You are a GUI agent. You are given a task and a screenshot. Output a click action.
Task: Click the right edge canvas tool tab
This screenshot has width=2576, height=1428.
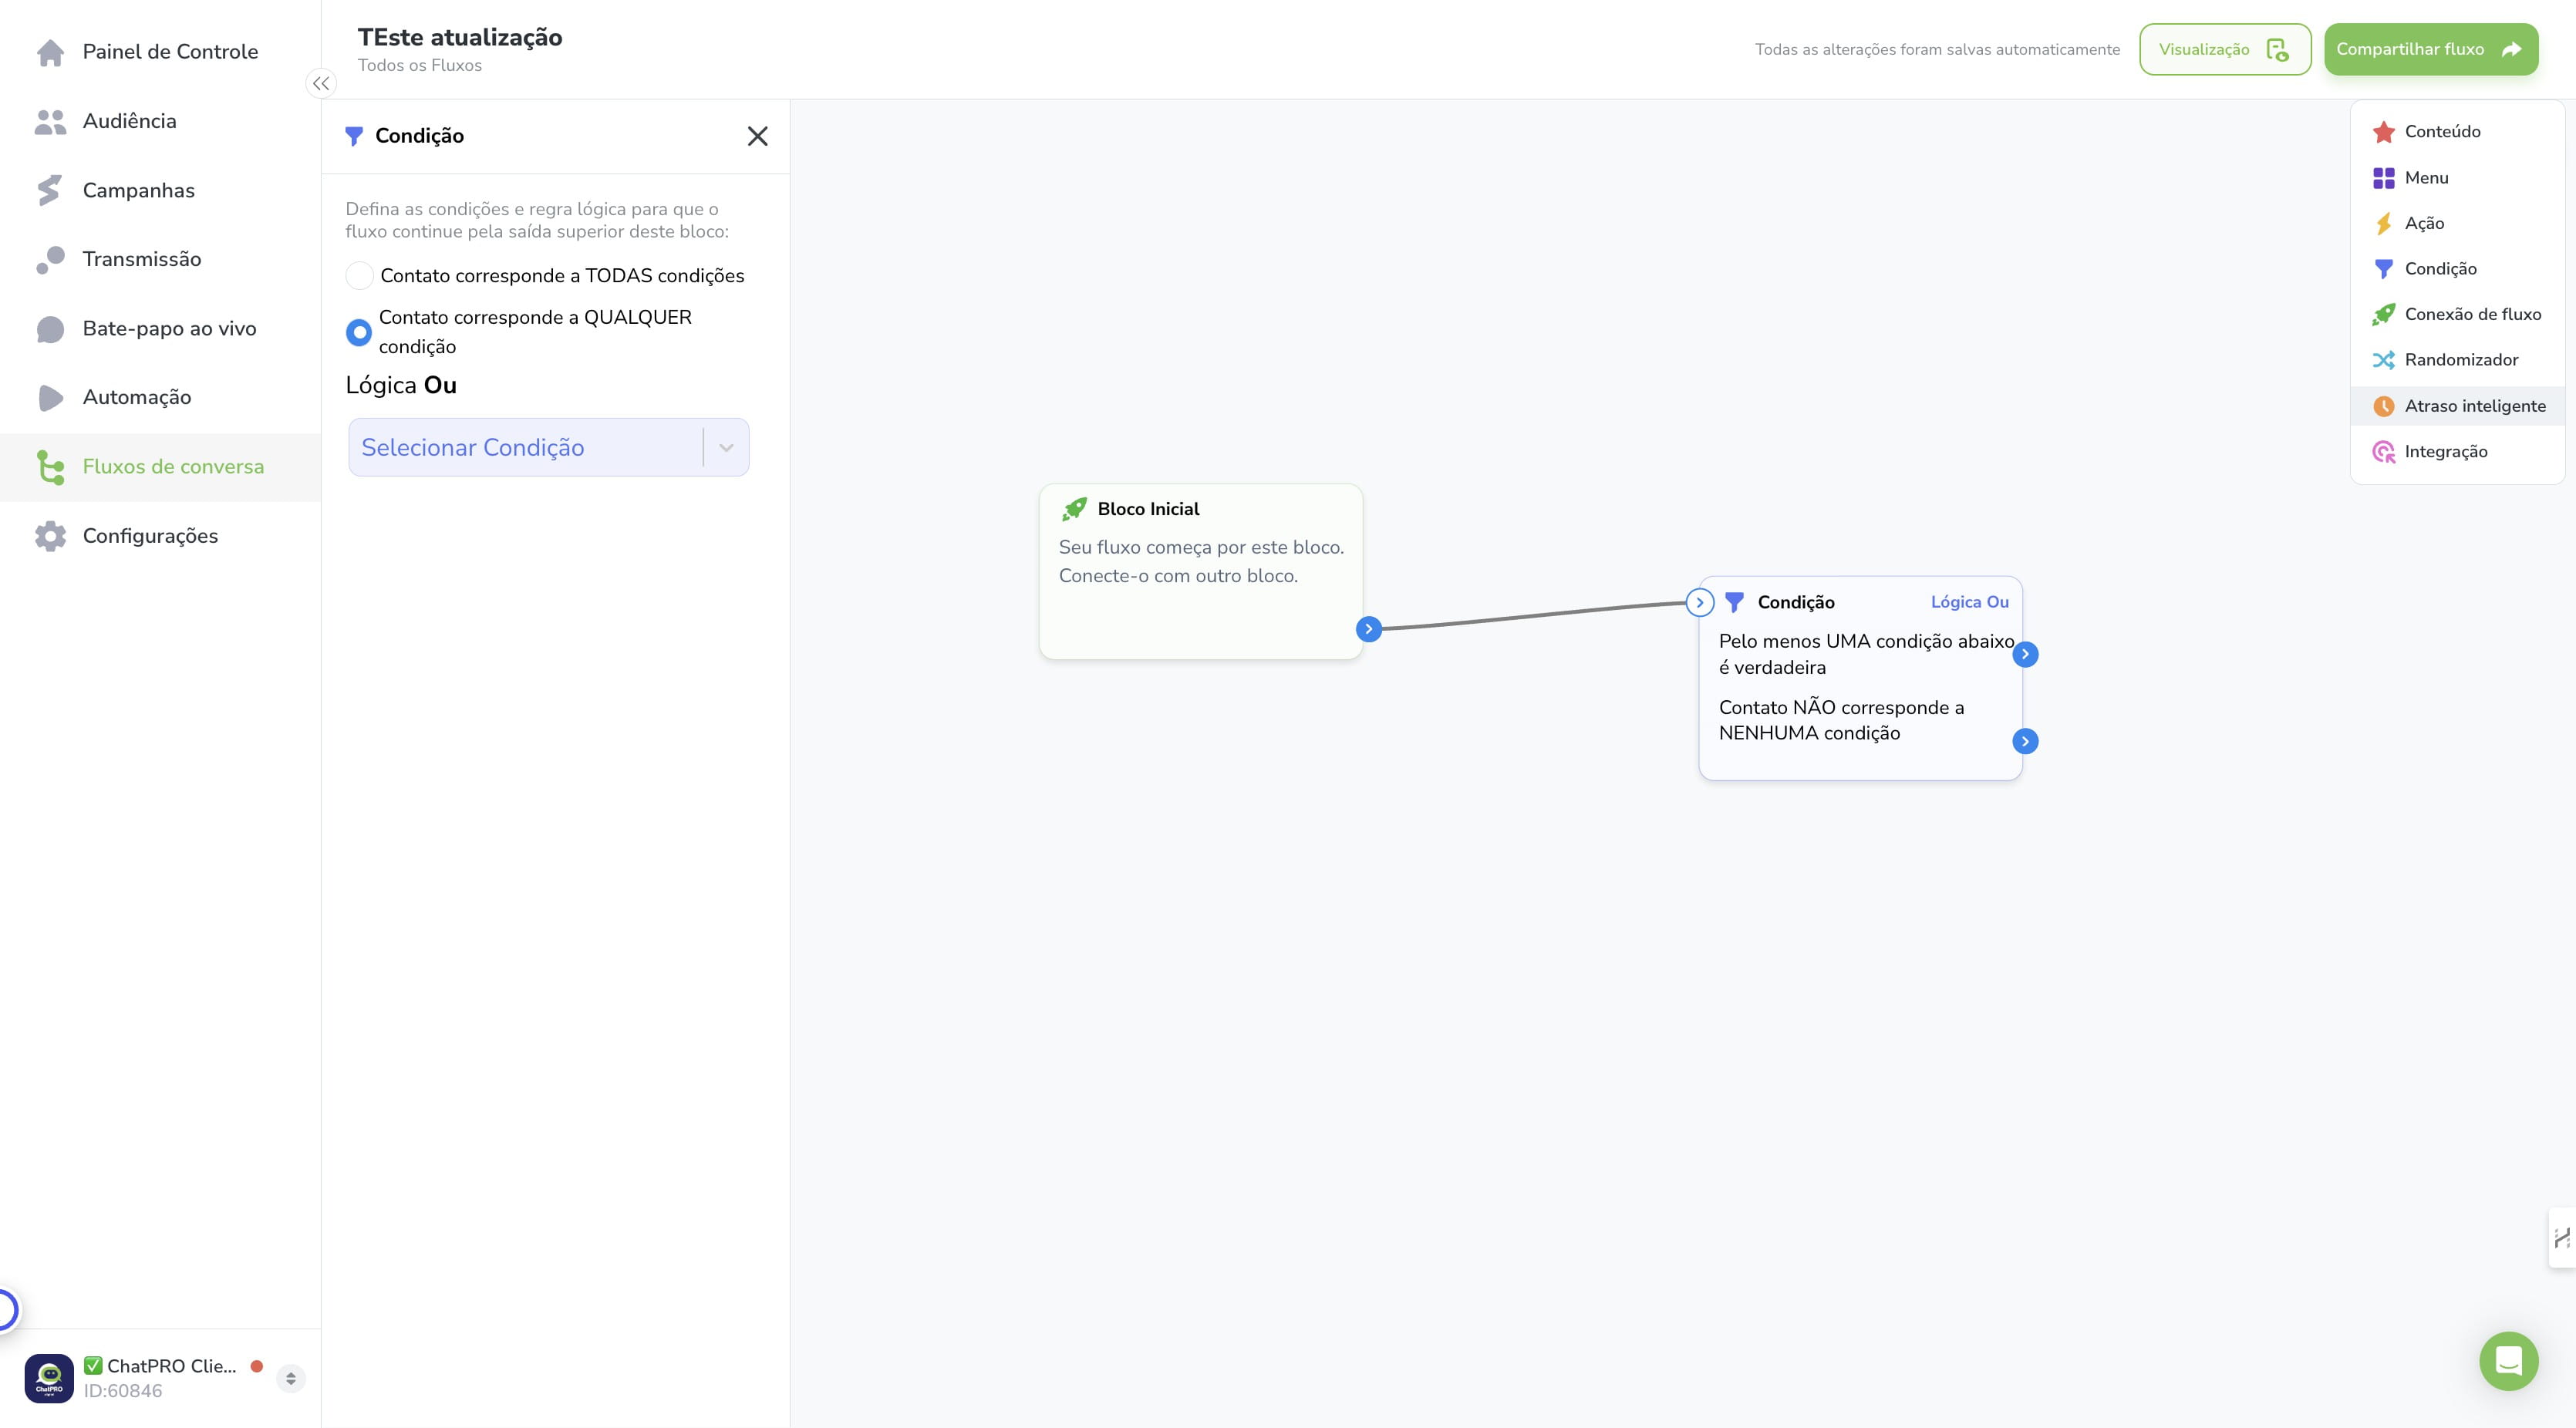pyautogui.click(x=2562, y=1239)
